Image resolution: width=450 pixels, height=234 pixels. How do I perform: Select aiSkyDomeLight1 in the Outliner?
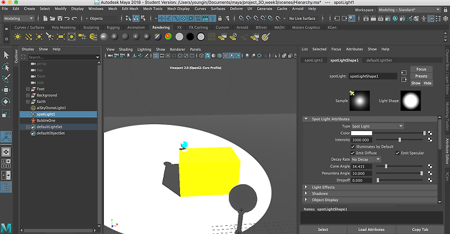pyautogui.click(x=51, y=108)
